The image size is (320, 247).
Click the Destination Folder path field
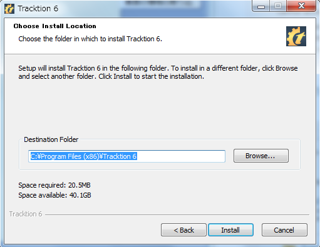[x=126, y=156]
